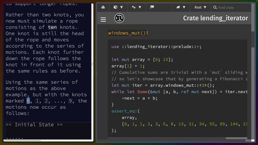Expand the dropdown arrow beside the leaf icon
The image size is (258, 145).
coord(184,7)
